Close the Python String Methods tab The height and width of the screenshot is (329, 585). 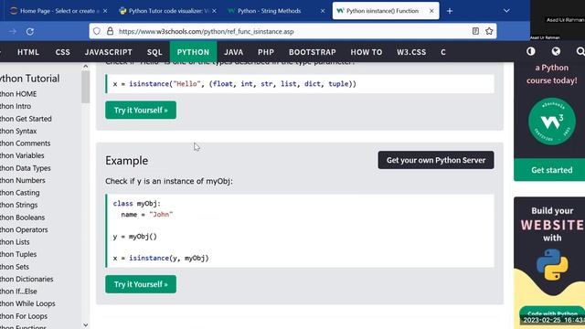pyautogui.click(x=323, y=11)
